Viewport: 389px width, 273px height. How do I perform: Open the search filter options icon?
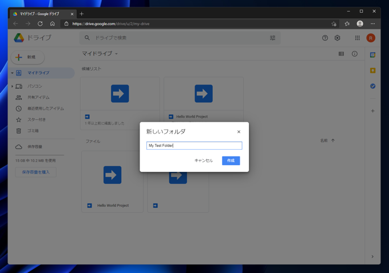pyautogui.click(x=272, y=38)
